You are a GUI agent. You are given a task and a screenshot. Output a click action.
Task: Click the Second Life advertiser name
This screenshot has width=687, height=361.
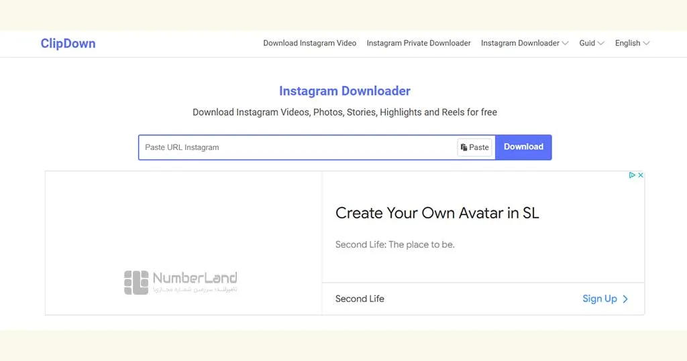click(x=360, y=299)
